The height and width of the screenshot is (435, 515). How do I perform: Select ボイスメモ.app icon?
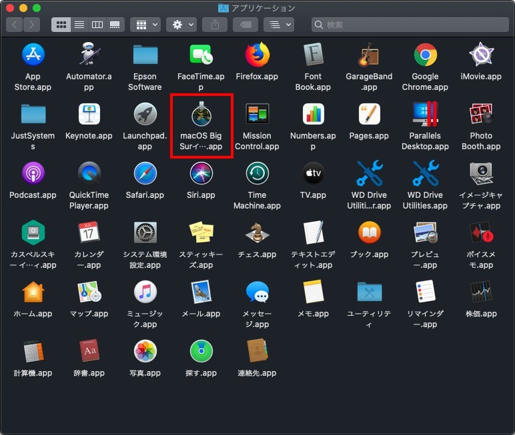pos(481,232)
